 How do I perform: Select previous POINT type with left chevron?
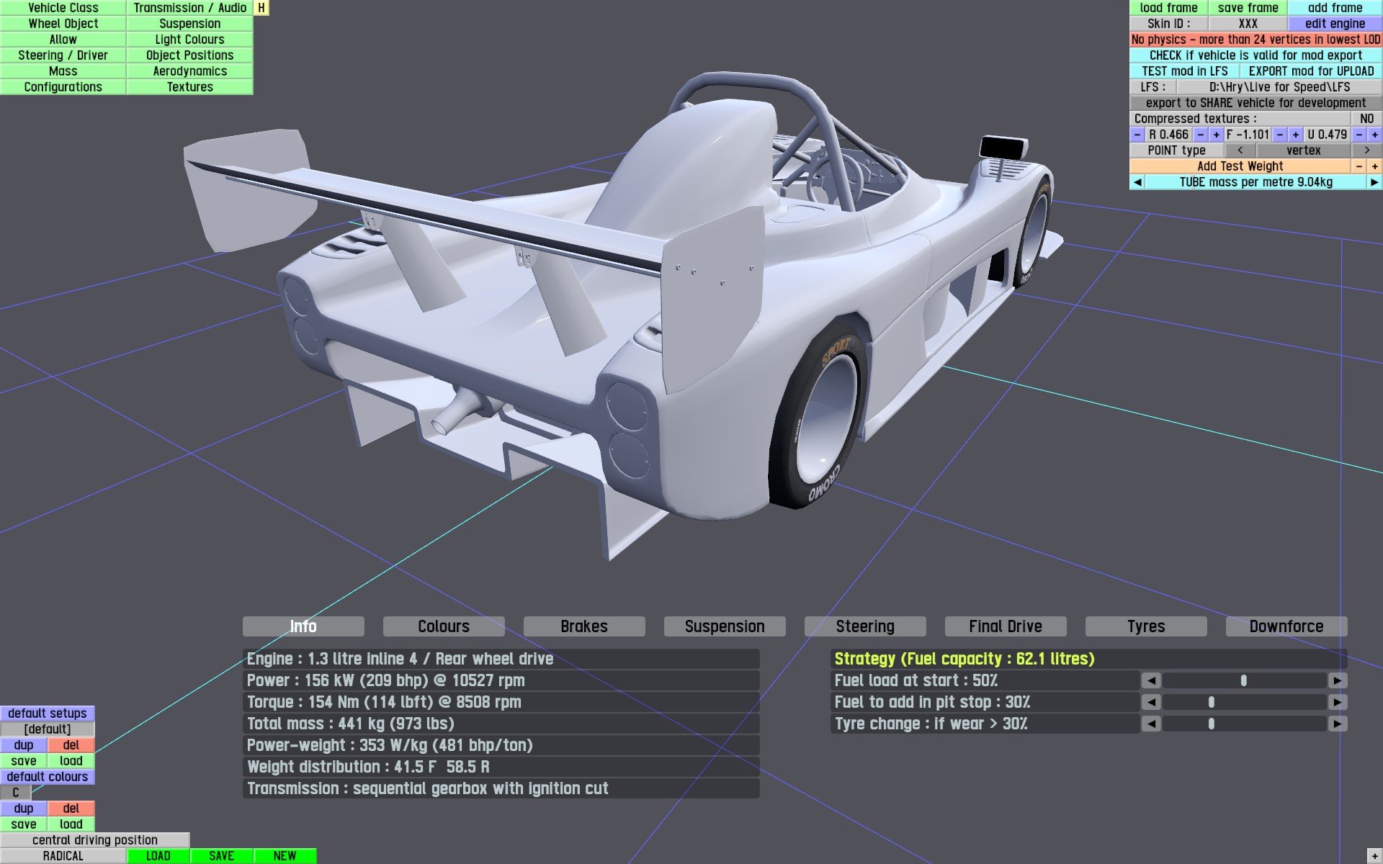1240,150
